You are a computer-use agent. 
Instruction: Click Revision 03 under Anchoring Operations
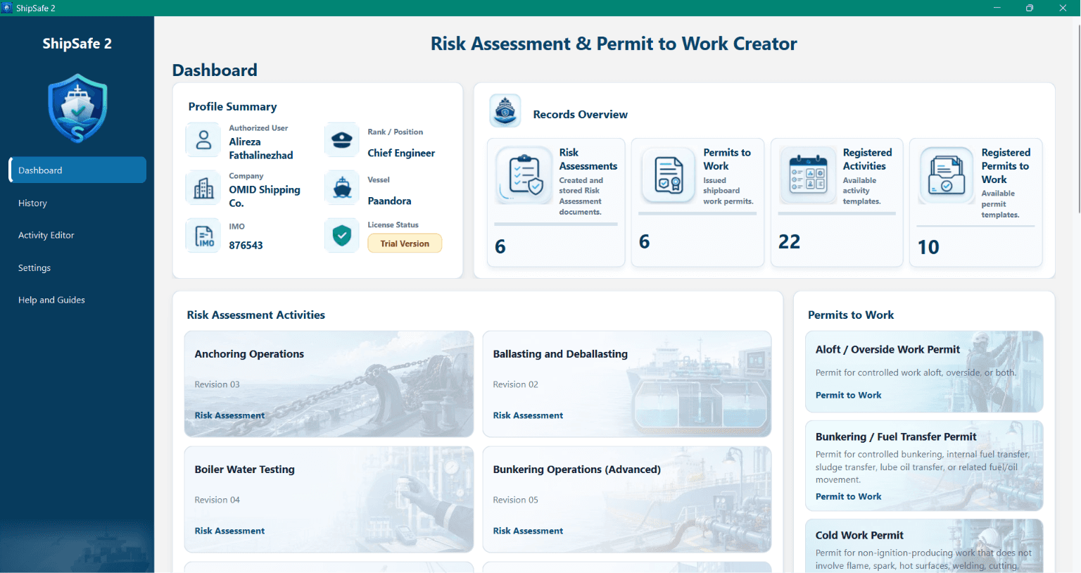(x=217, y=384)
